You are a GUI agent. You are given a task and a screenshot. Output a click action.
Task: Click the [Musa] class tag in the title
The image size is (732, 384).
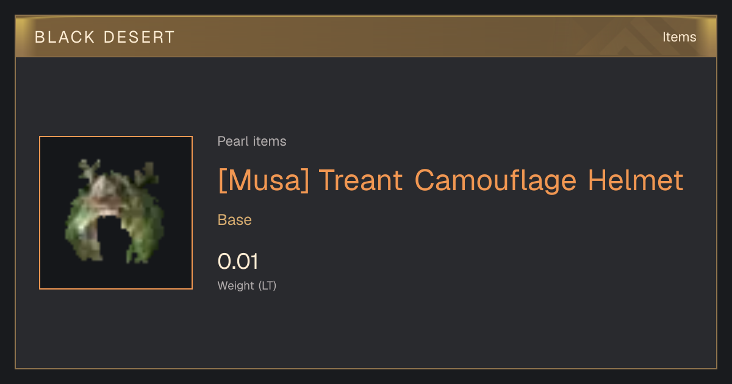coord(264,180)
